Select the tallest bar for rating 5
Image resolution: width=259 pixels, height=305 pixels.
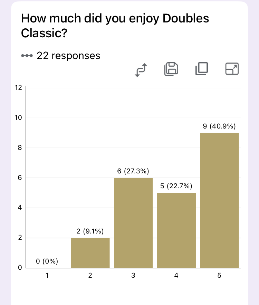(x=219, y=201)
